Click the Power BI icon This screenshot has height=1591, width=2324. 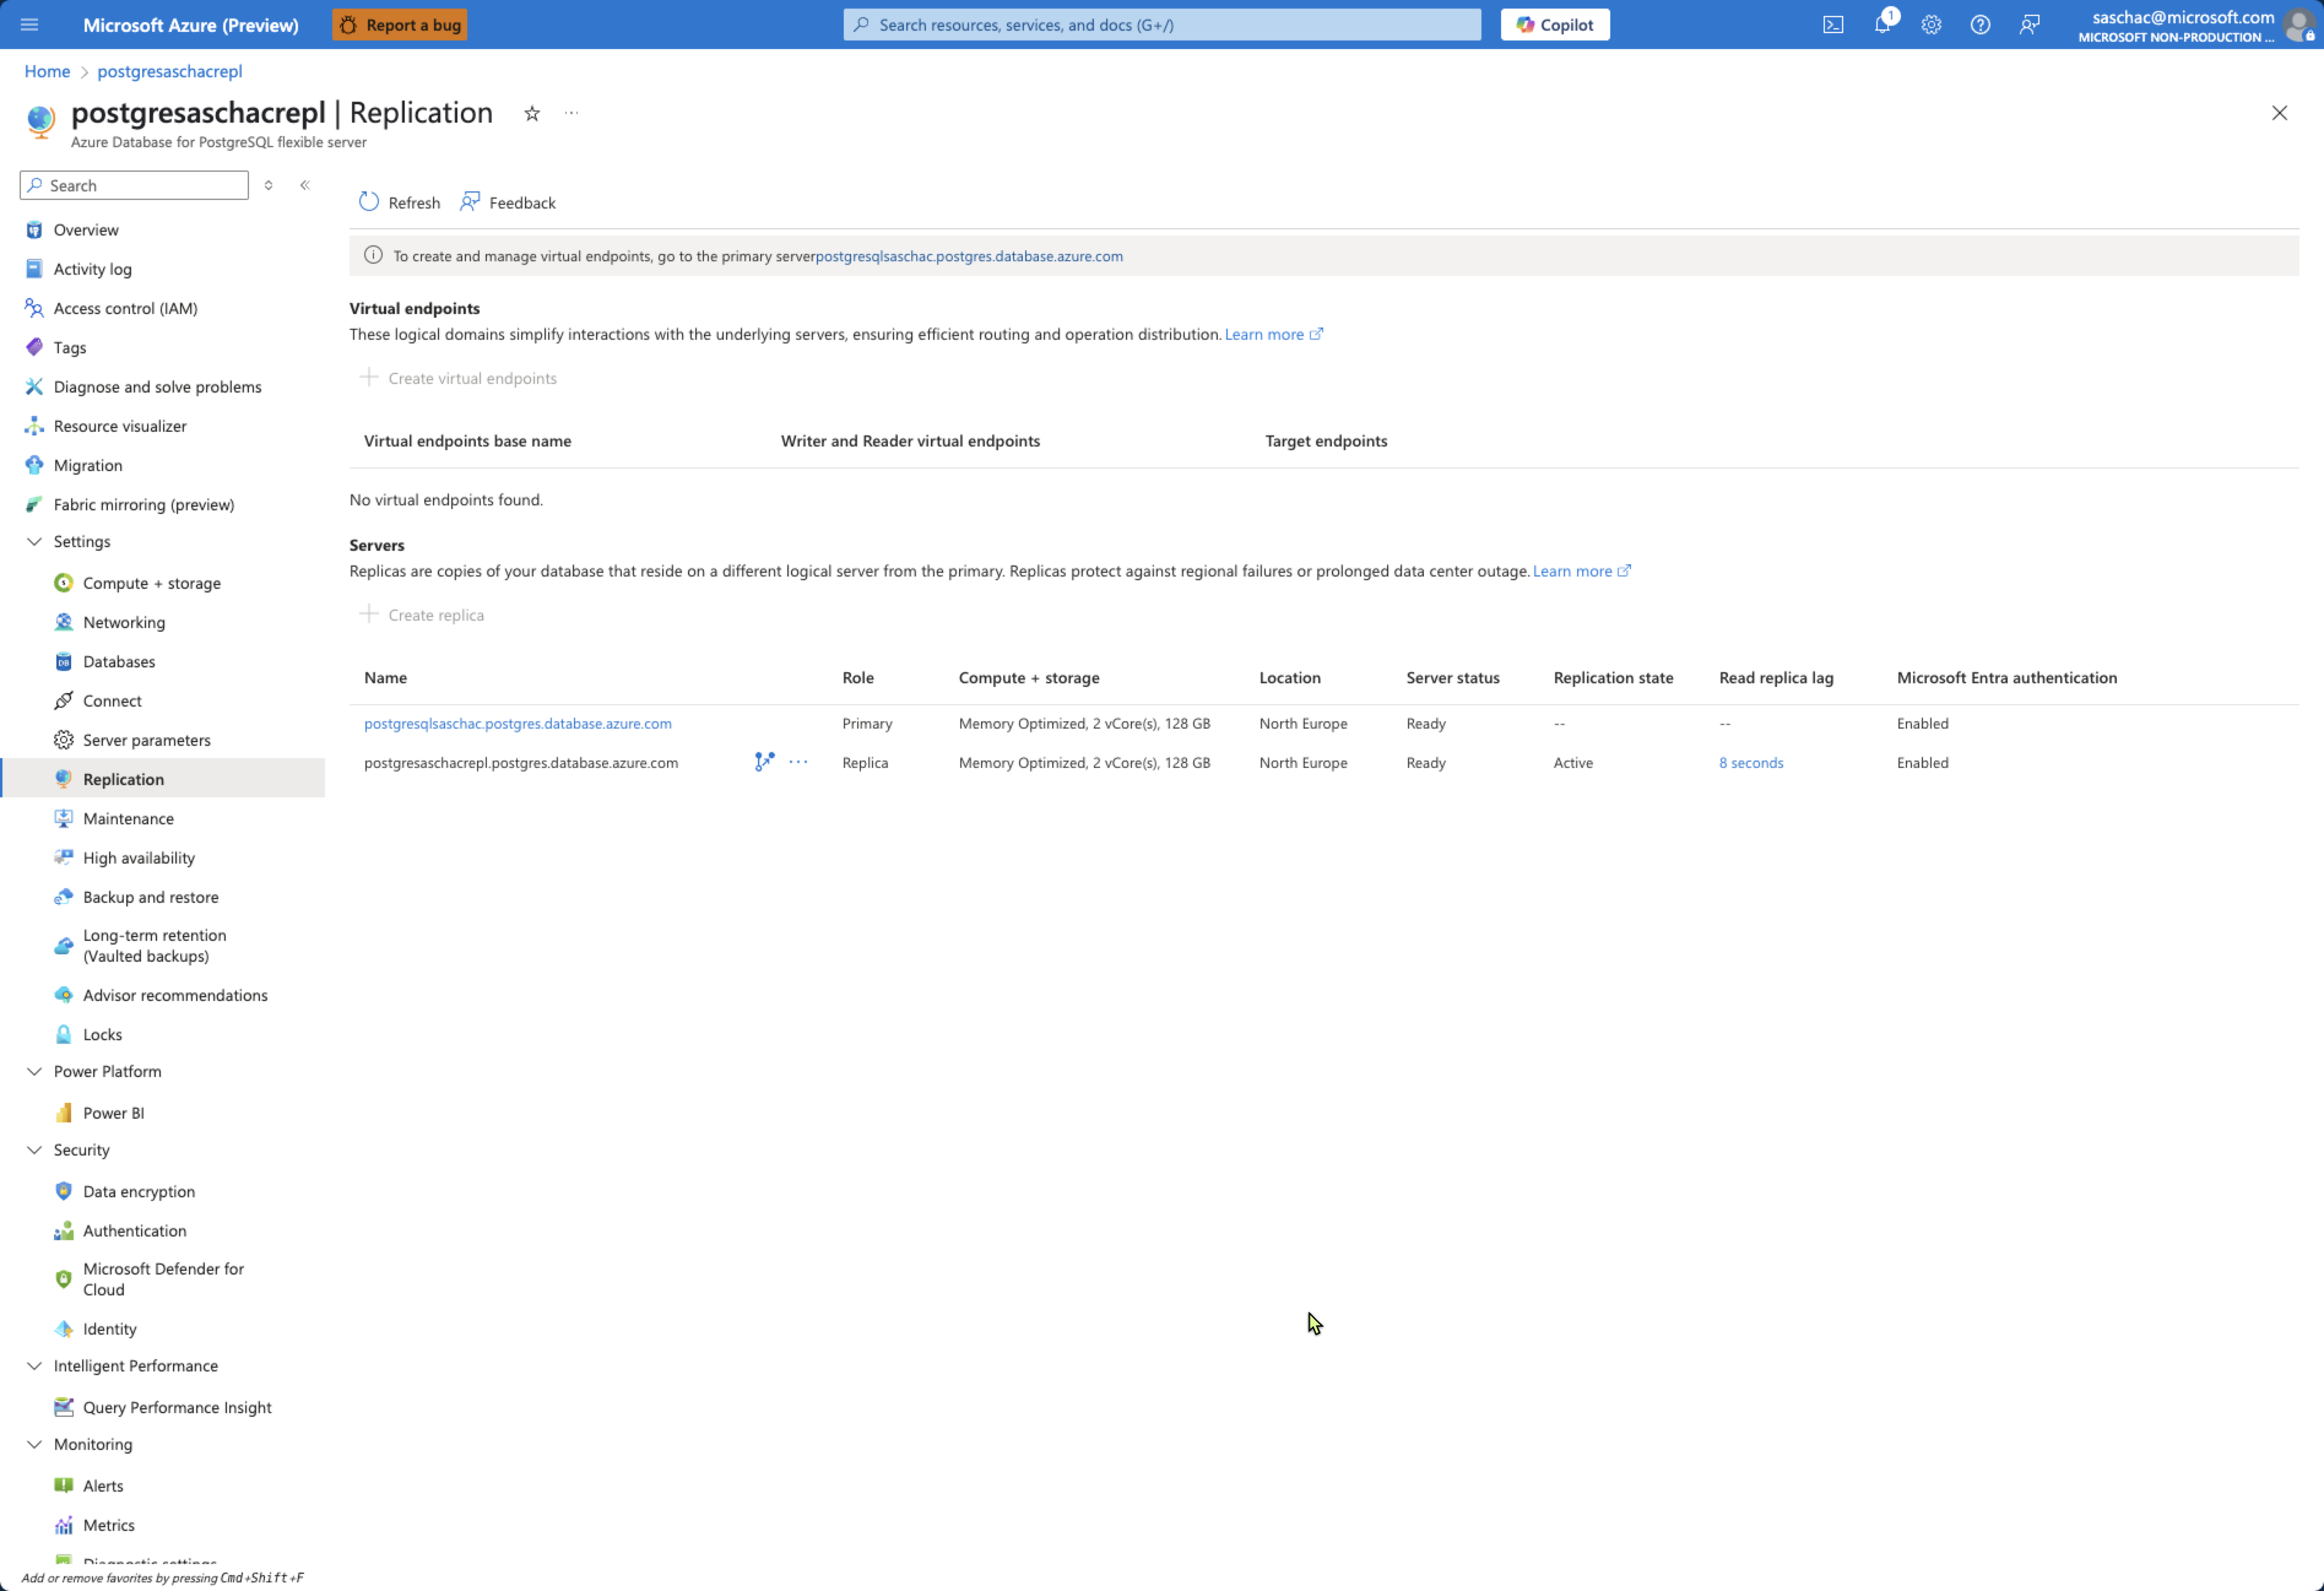click(63, 1113)
